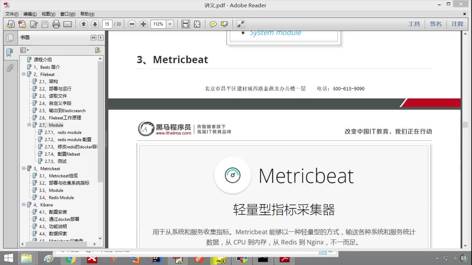This screenshot has height=265, width=472.
Task: Click the collapse panel double-arrow button
Action: pyautogui.click(x=94, y=38)
